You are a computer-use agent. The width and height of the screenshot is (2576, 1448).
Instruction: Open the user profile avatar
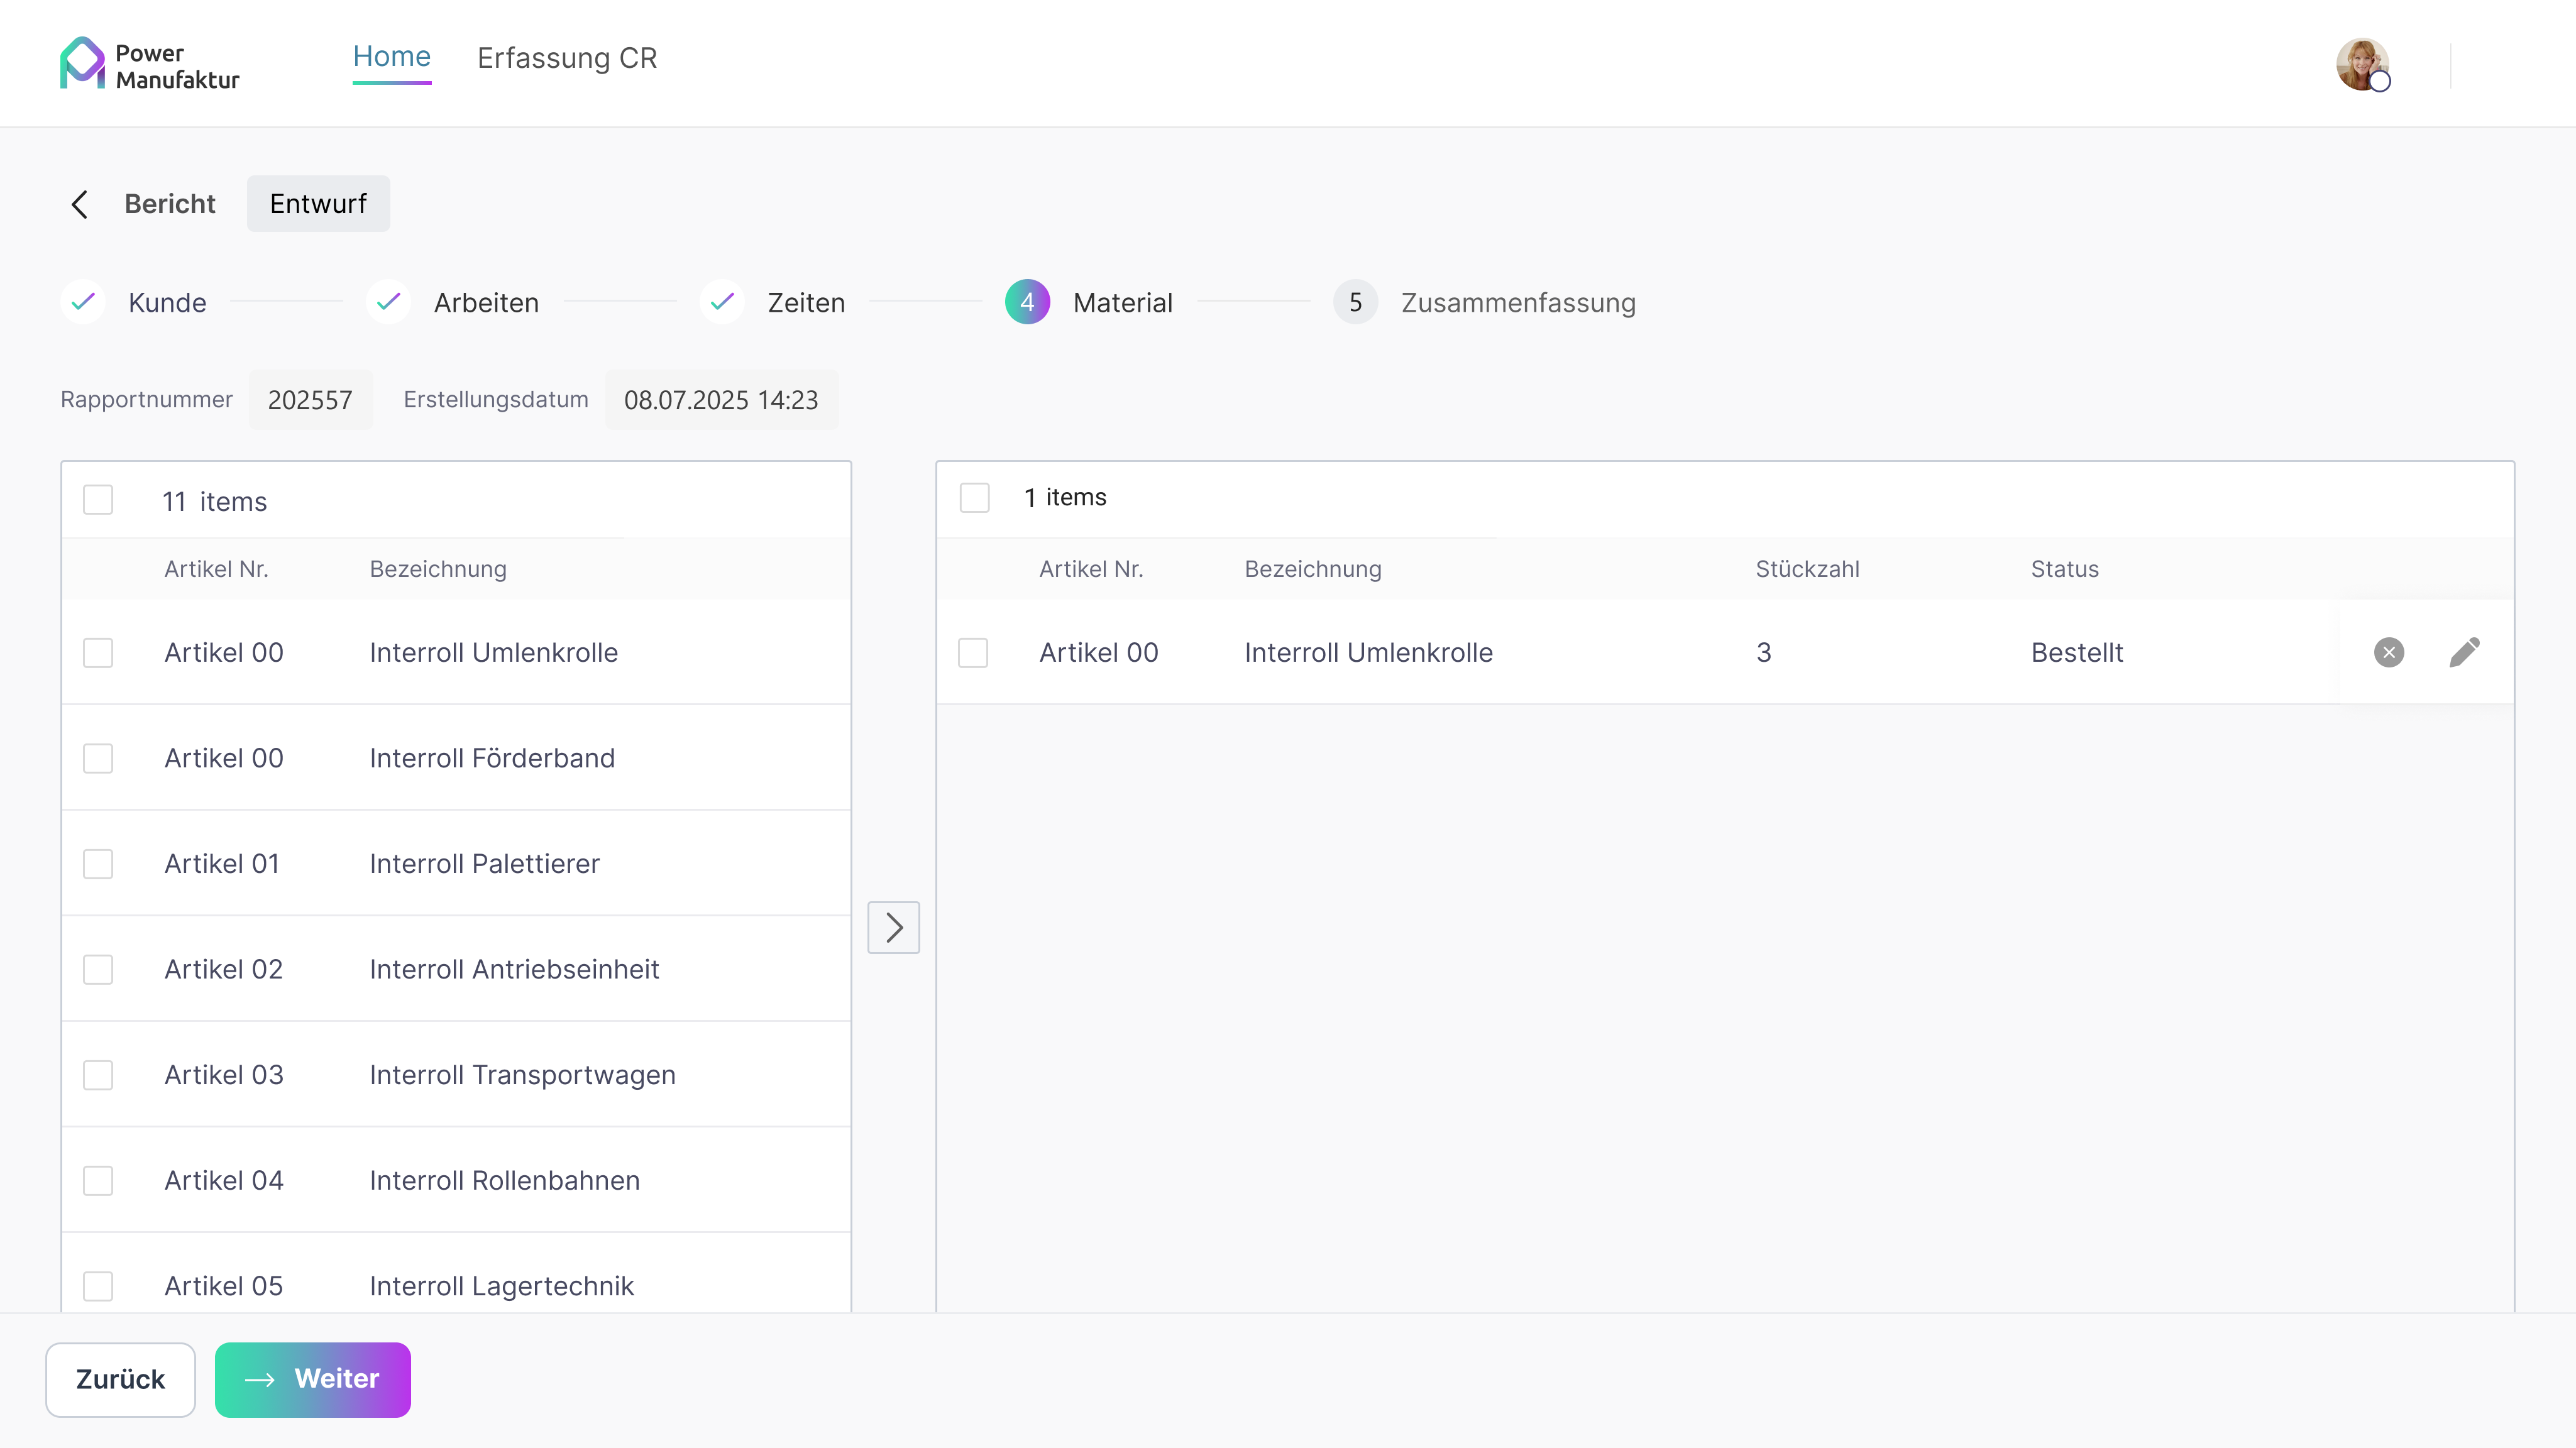(2362, 65)
